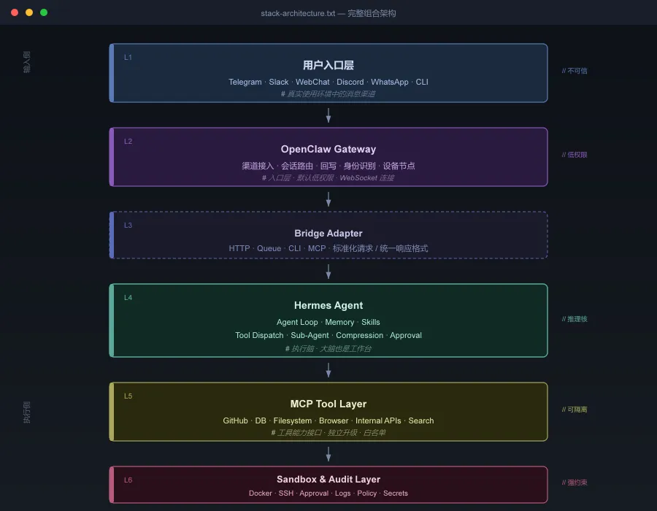This screenshot has height=511, width=657.
Task: Click the arrow between OpenClaw Gateway and Bridge Adapter
Action: click(328, 199)
